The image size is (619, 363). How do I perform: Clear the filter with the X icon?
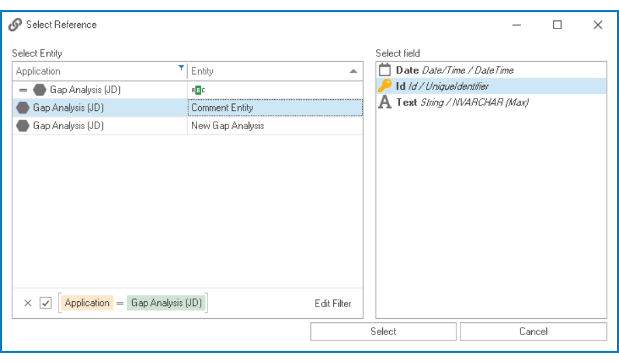(x=28, y=303)
